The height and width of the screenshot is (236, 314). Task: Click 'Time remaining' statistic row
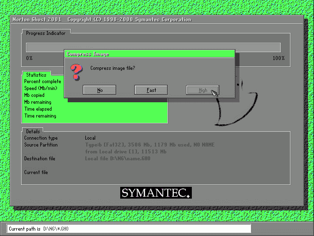[40, 116]
